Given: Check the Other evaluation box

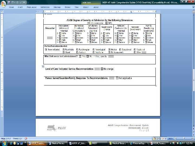Looking at the screenshot, I should click(135, 52).
